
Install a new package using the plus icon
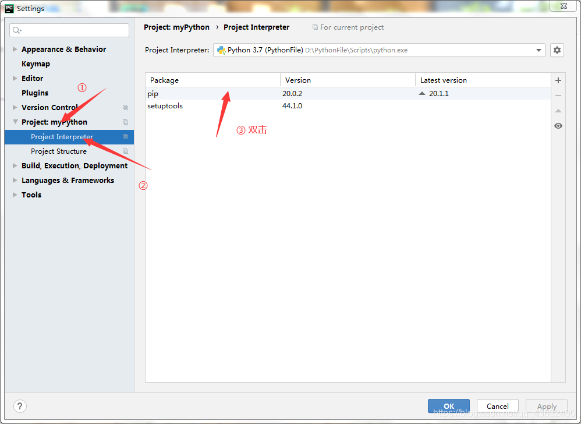tap(558, 80)
